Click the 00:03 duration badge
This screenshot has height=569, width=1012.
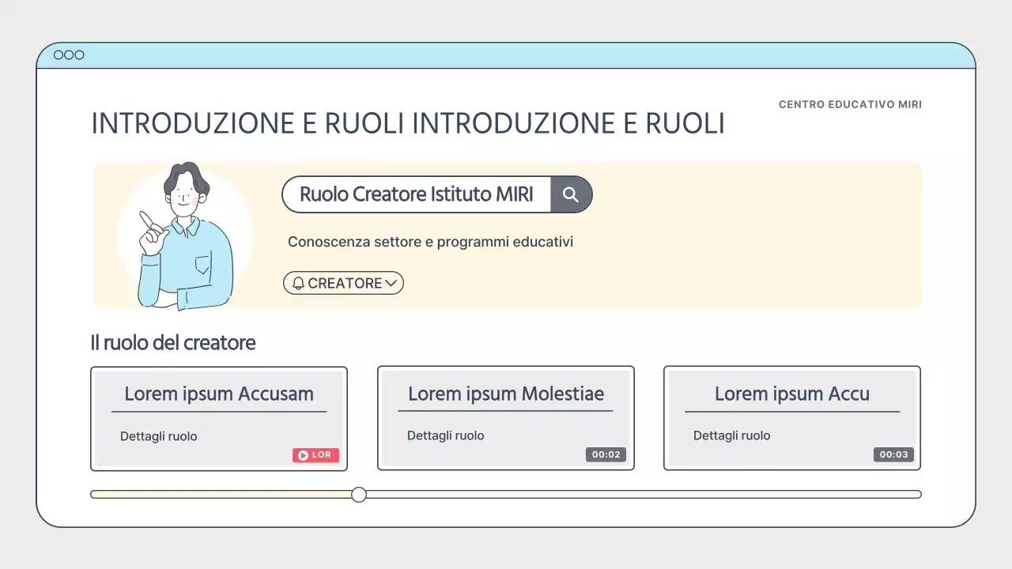point(893,454)
